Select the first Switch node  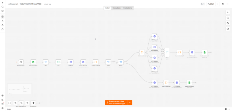[x=108, y=62]
